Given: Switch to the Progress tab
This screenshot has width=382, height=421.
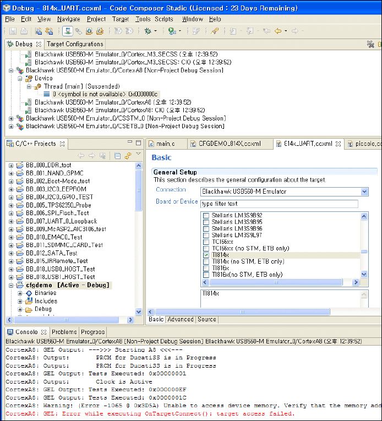Looking at the screenshot, I should pyautogui.click(x=92, y=332).
